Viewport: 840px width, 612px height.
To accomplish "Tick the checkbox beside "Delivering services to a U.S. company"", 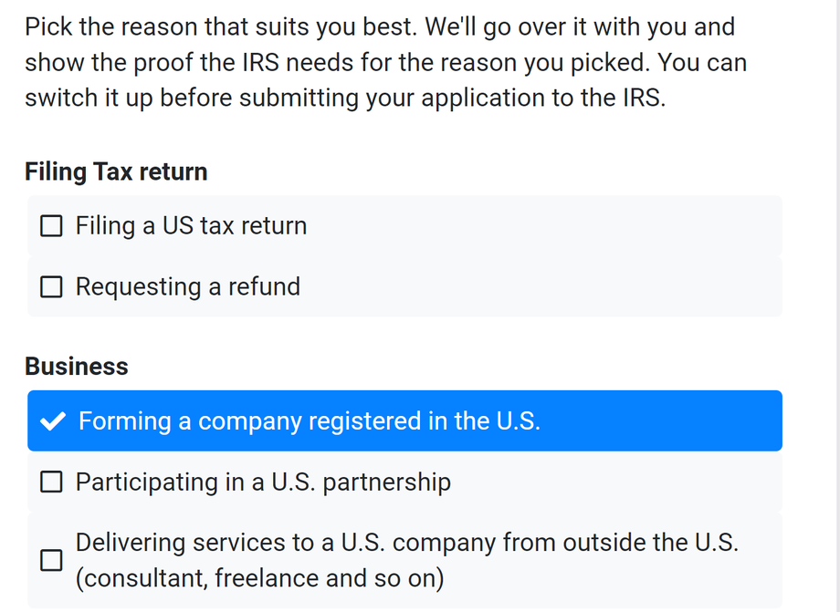I will click(52, 561).
